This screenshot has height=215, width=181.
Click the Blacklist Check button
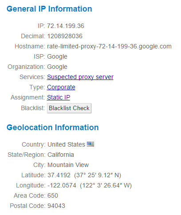(69, 108)
